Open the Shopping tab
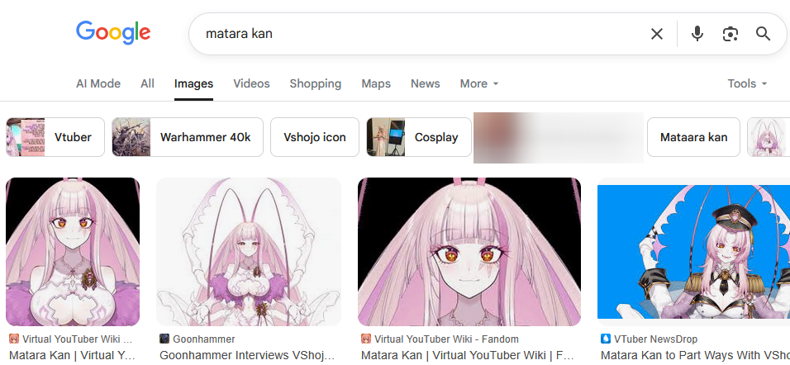 point(316,83)
